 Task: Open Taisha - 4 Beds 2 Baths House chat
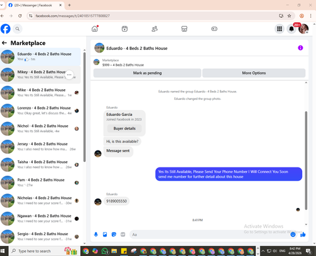(40, 164)
